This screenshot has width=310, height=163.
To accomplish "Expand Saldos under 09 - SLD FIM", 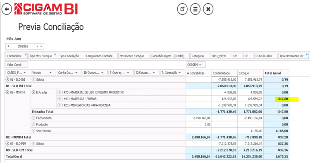I will pyautogui.click(x=33, y=144).
